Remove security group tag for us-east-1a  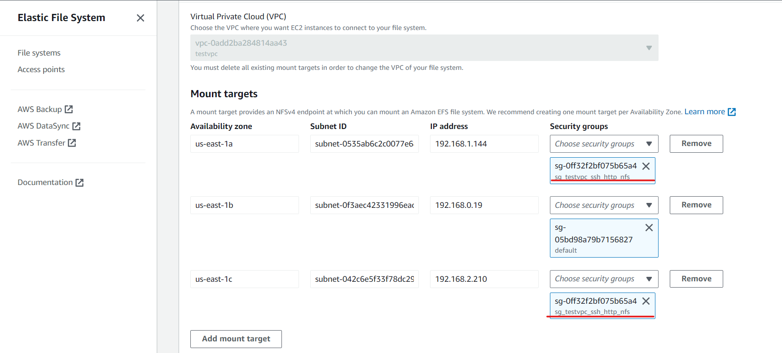tap(646, 166)
